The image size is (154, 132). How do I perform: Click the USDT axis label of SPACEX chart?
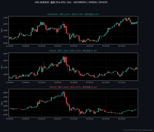point(2,103)
